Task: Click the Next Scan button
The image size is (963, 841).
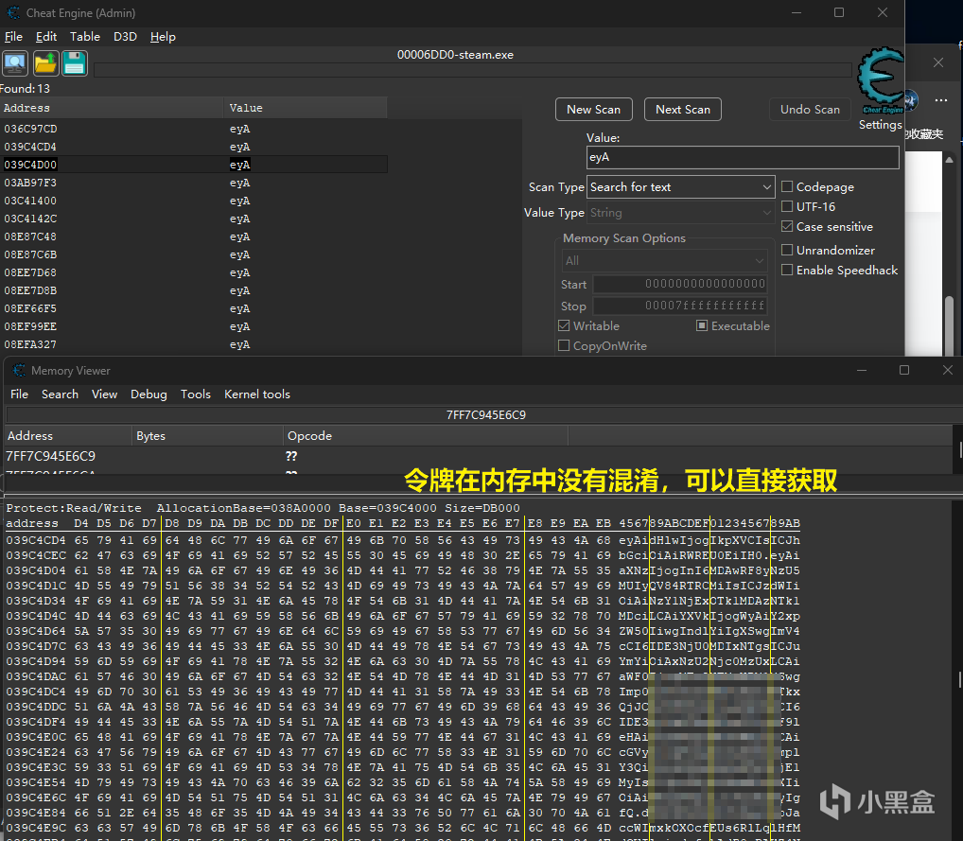Action: (683, 110)
